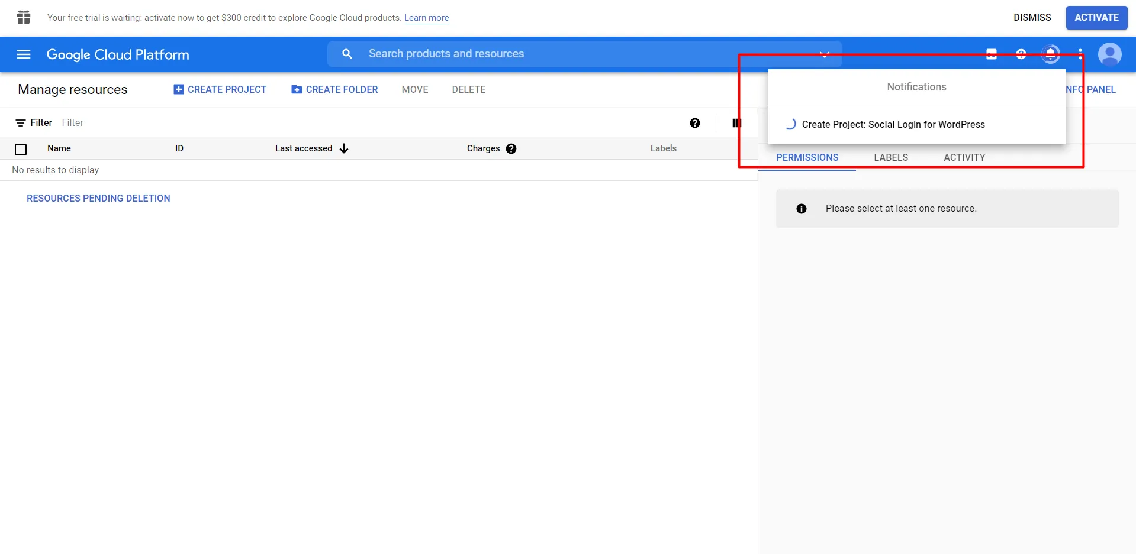Activate Cloud Shell icon
The image size is (1136, 554).
(992, 54)
